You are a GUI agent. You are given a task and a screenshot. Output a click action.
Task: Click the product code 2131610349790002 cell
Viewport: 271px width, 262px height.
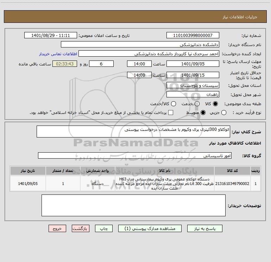click(x=232, y=184)
